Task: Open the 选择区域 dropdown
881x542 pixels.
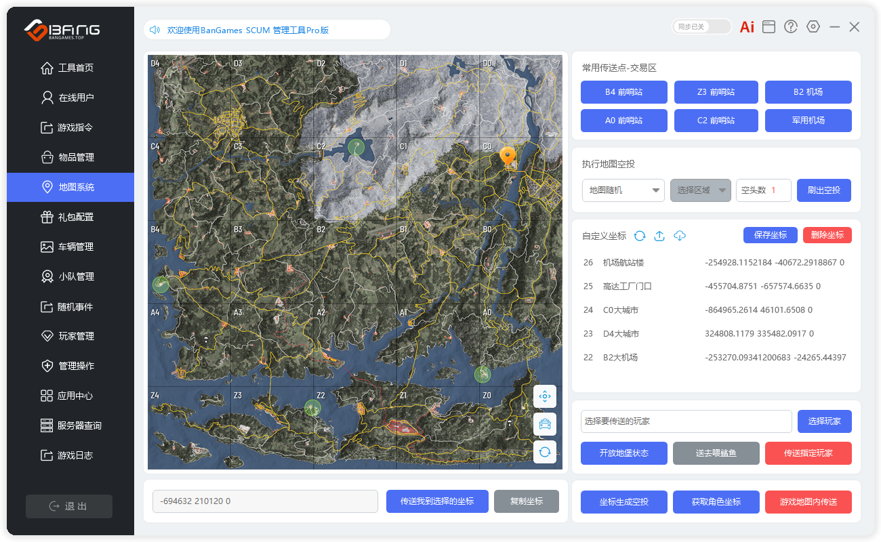Action: 701,190
